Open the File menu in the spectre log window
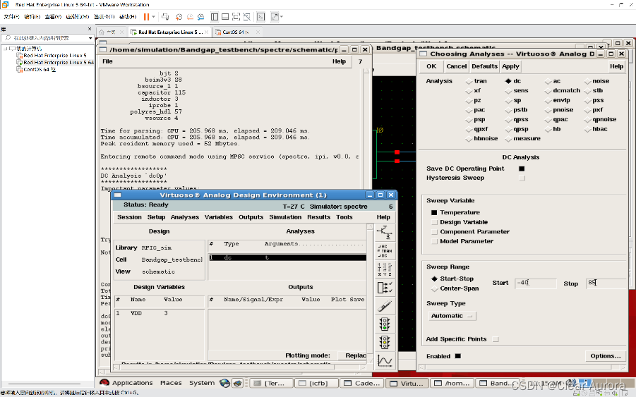The image size is (636, 397). [x=107, y=61]
